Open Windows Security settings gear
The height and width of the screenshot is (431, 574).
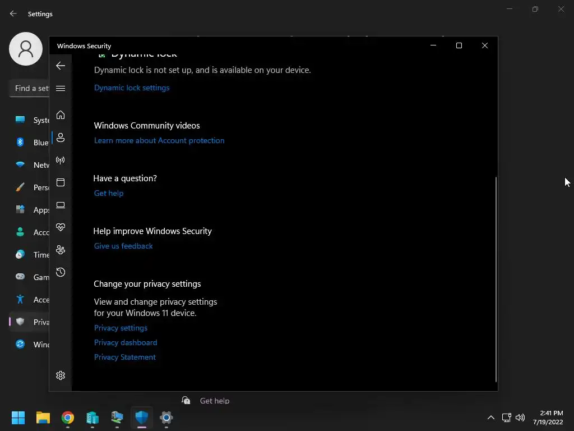point(61,375)
